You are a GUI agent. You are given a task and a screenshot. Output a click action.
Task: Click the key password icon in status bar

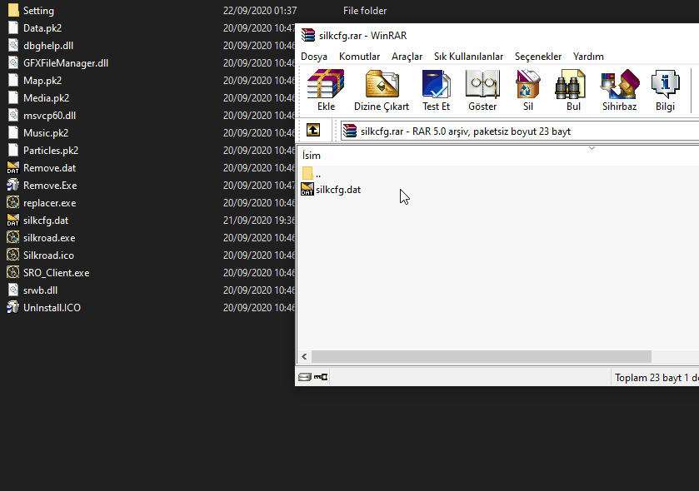coord(321,377)
